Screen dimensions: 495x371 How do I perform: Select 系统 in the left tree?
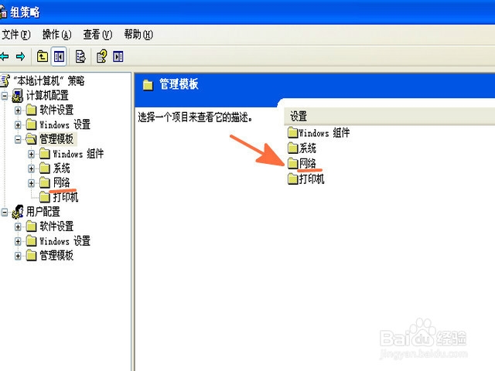coord(62,168)
